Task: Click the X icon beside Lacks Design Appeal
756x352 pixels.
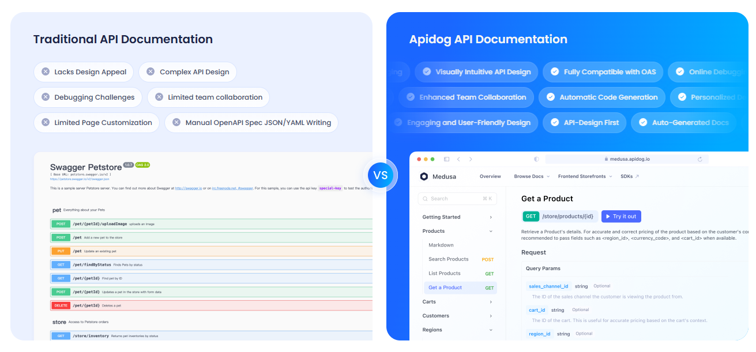Action: [x=46, y=72]
